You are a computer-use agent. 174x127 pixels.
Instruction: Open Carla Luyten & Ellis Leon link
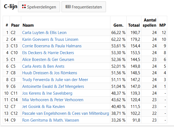pyautogui.click(x=44, y=33)
